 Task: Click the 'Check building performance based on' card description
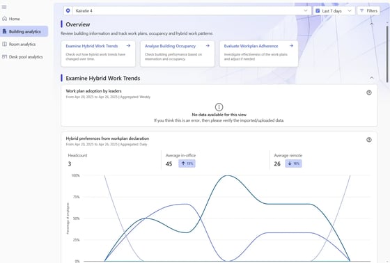click(x=173, y=56)
